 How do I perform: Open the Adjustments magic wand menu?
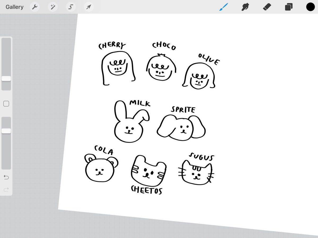[53, 7]
